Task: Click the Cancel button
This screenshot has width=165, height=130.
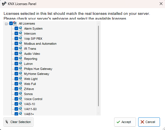Action: pyautogui.click(x=149, y=122)
